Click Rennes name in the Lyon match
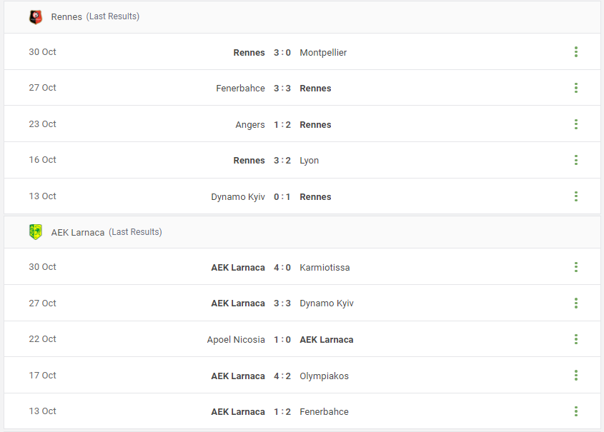 [249, 161]
